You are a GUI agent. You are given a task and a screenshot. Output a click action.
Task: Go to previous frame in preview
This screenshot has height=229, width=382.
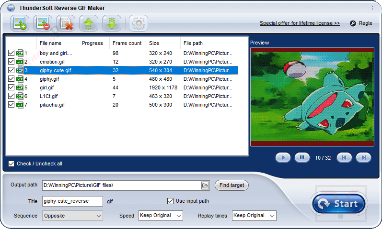coord(344,158)
